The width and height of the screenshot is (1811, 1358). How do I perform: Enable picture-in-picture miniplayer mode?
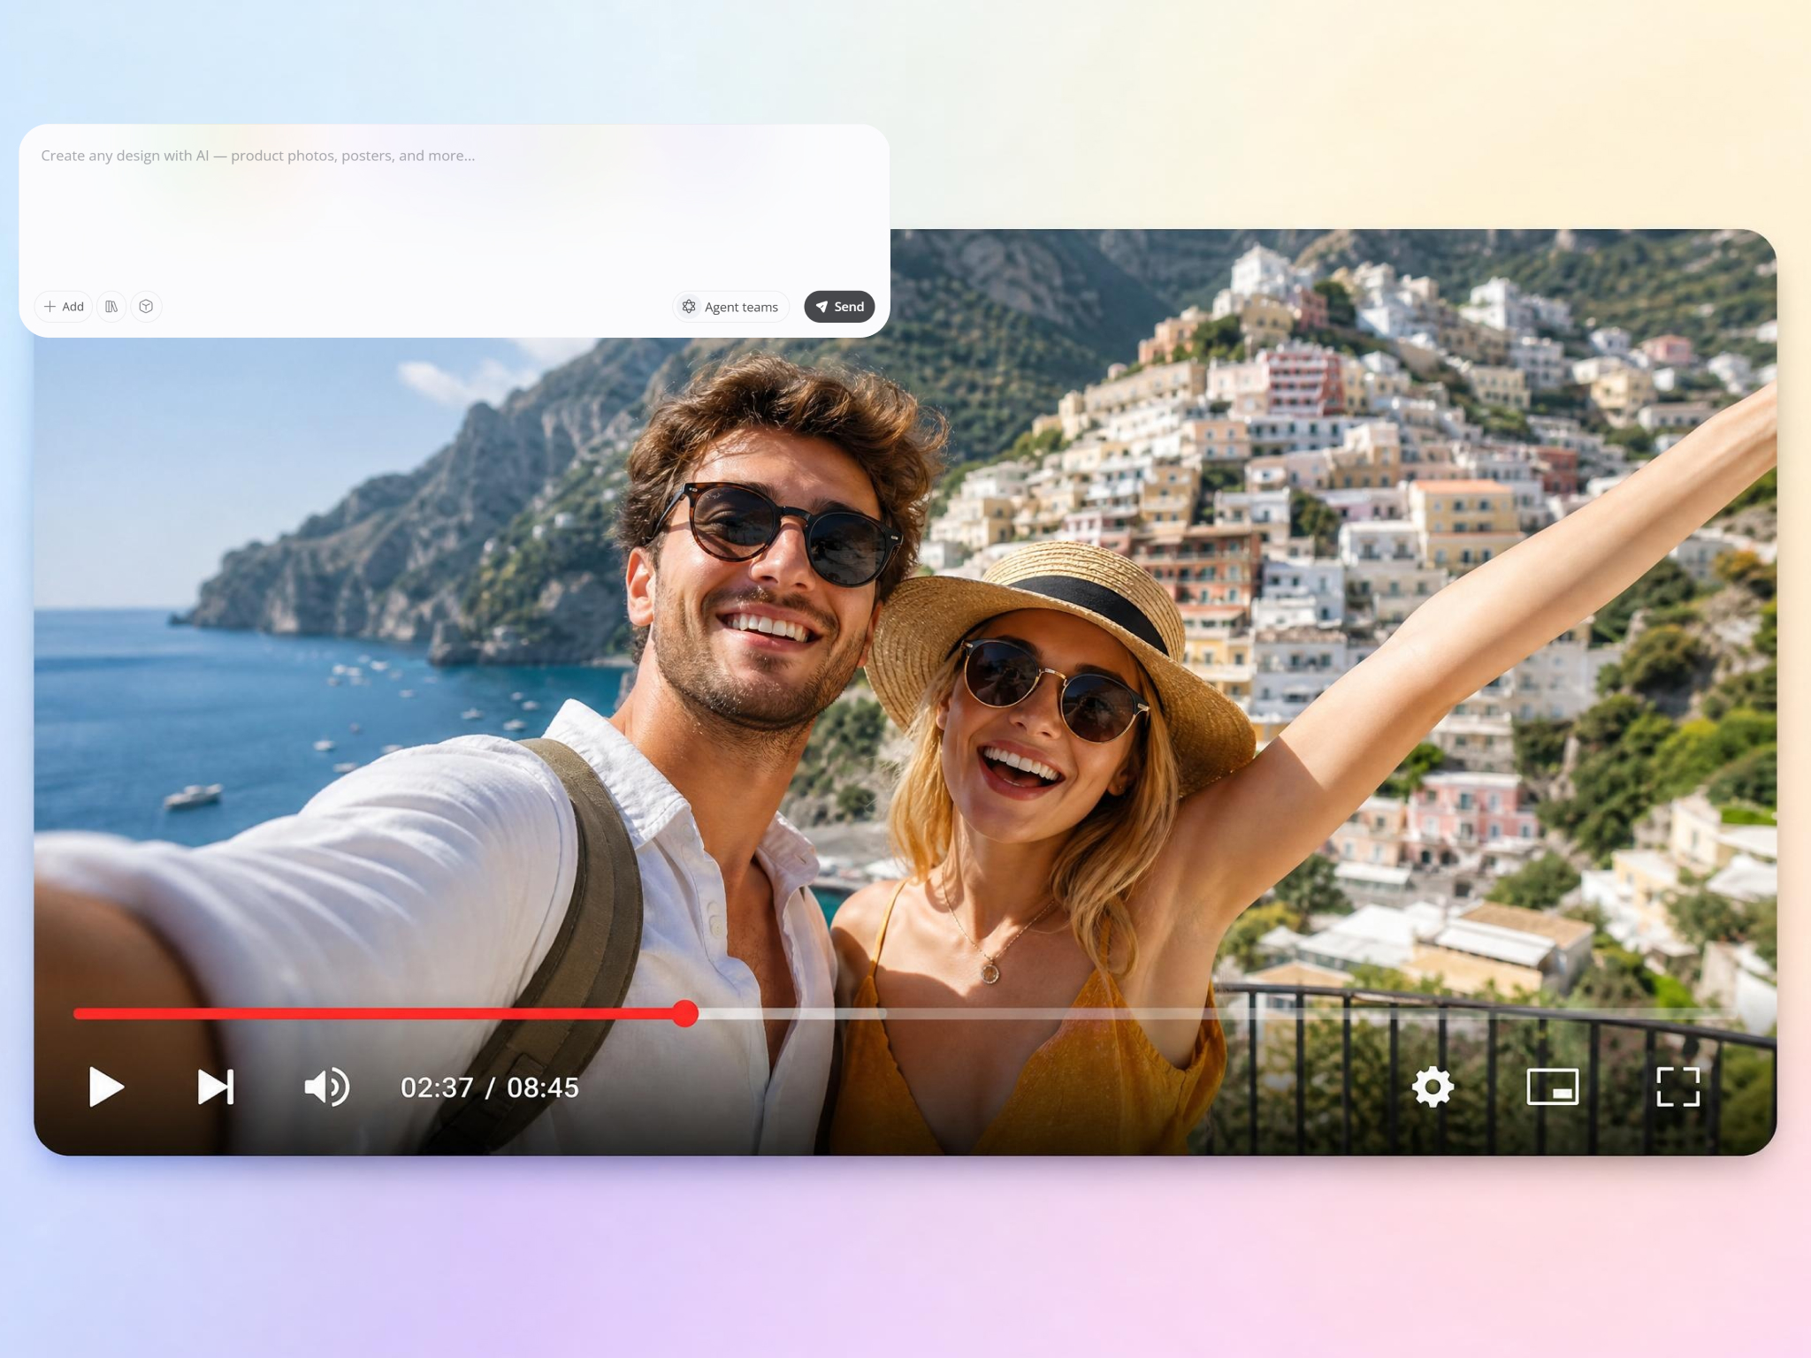click(1553, 1087)
